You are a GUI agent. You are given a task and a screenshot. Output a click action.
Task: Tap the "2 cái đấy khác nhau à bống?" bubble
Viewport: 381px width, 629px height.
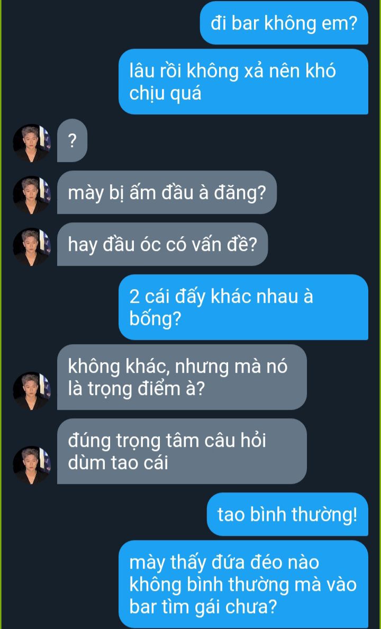pos(243,307)
